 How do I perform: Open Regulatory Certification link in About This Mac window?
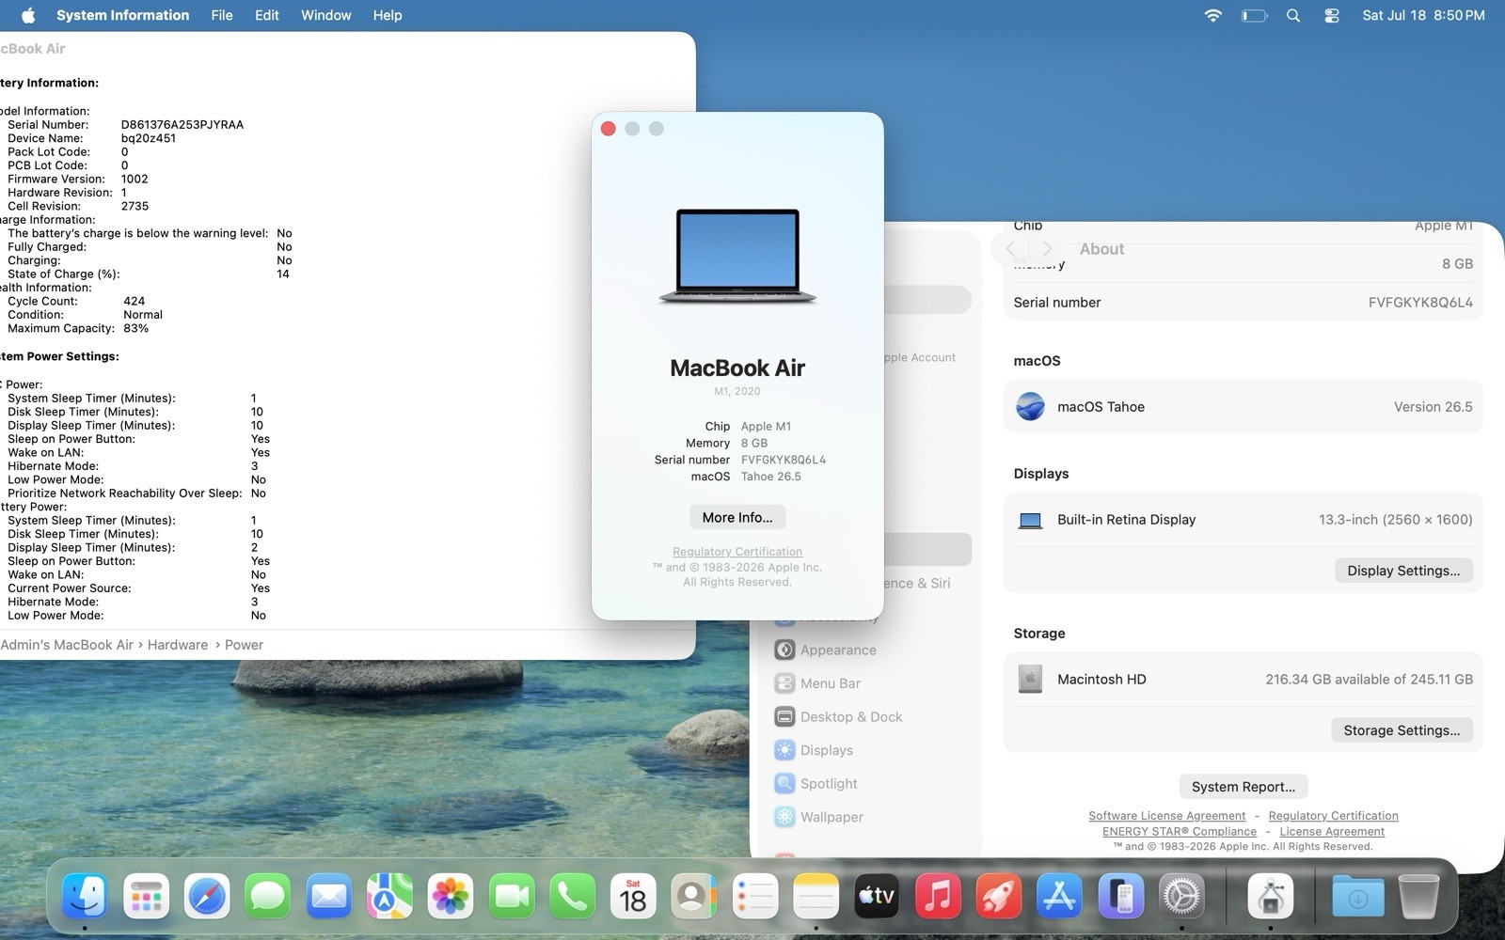(x=737, y=552)
